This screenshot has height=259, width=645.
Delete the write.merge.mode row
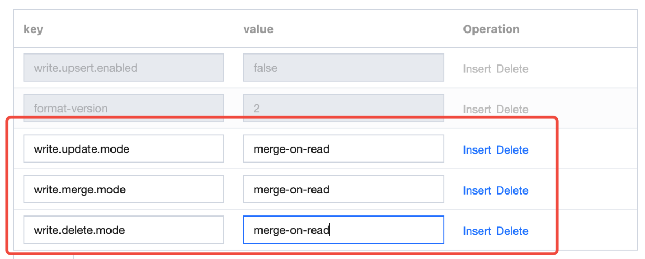click(x=512, y=190)
